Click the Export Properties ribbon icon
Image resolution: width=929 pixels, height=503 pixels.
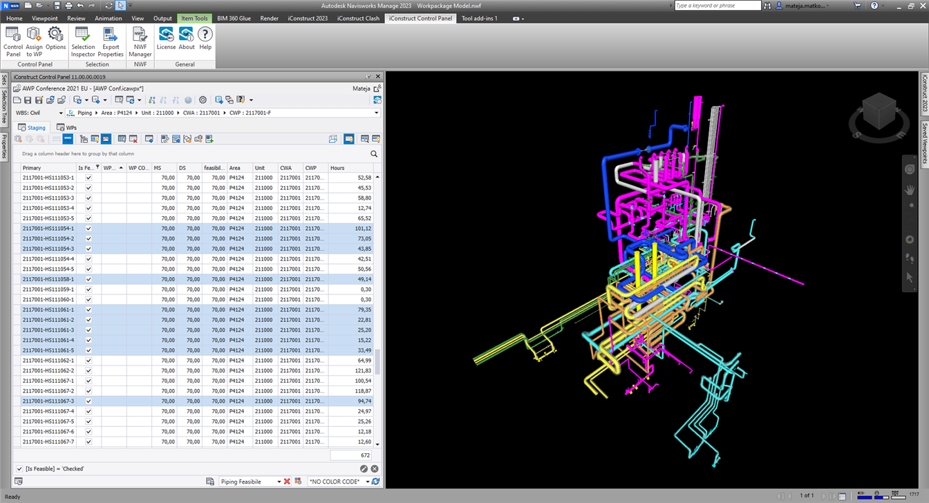tap(111, 41)
